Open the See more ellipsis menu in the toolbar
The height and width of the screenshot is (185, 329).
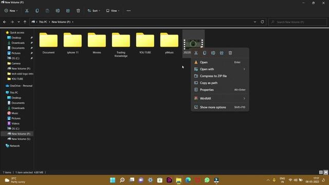(x=129, y=11)
